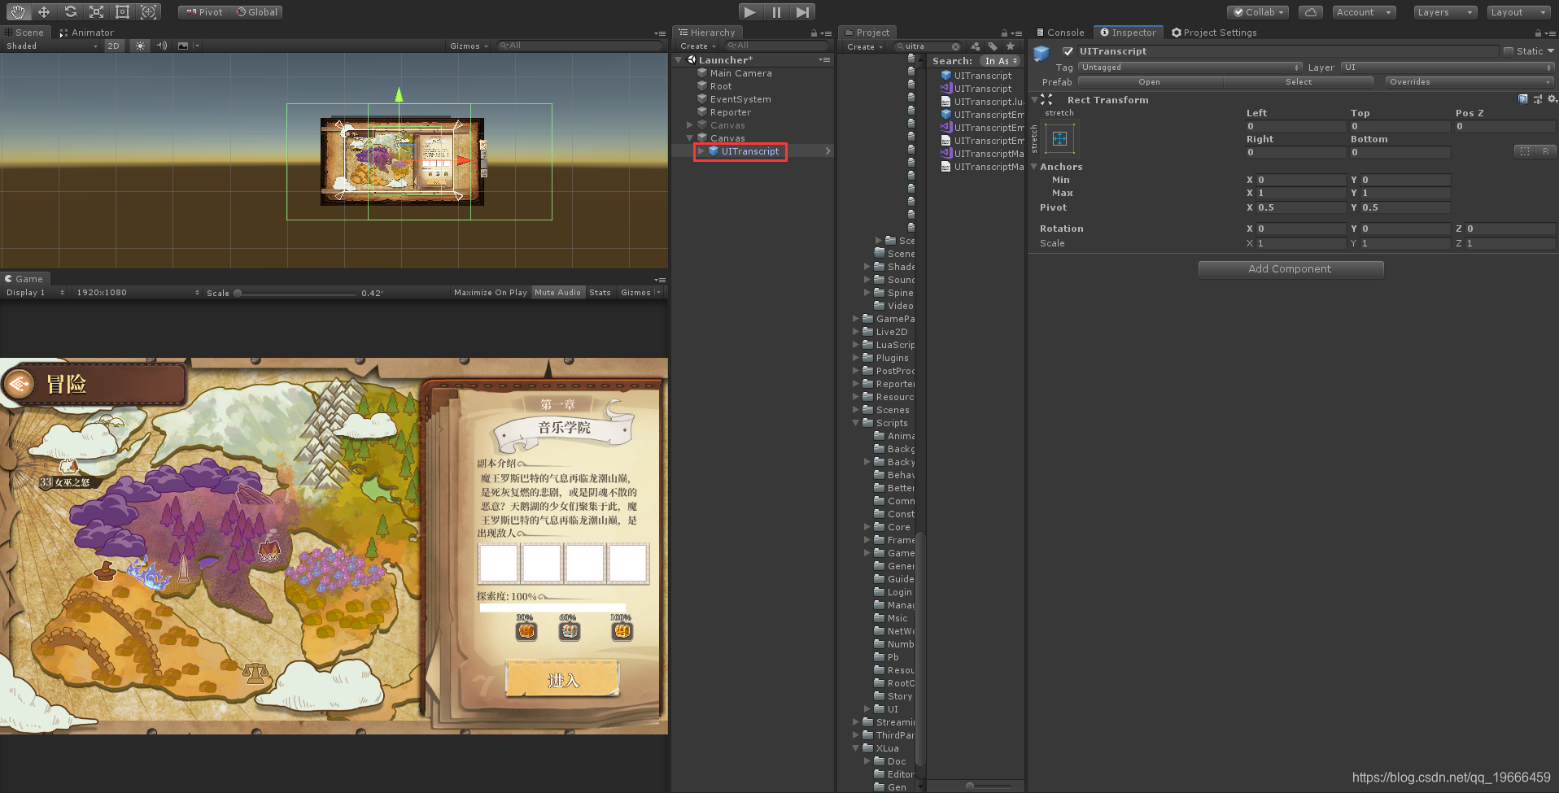Click the Select button for the UITranscript prefab
The image size is (1559, 793).
[1297, 81]
